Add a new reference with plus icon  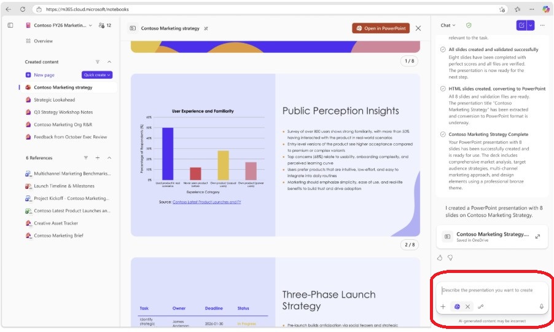98,157
